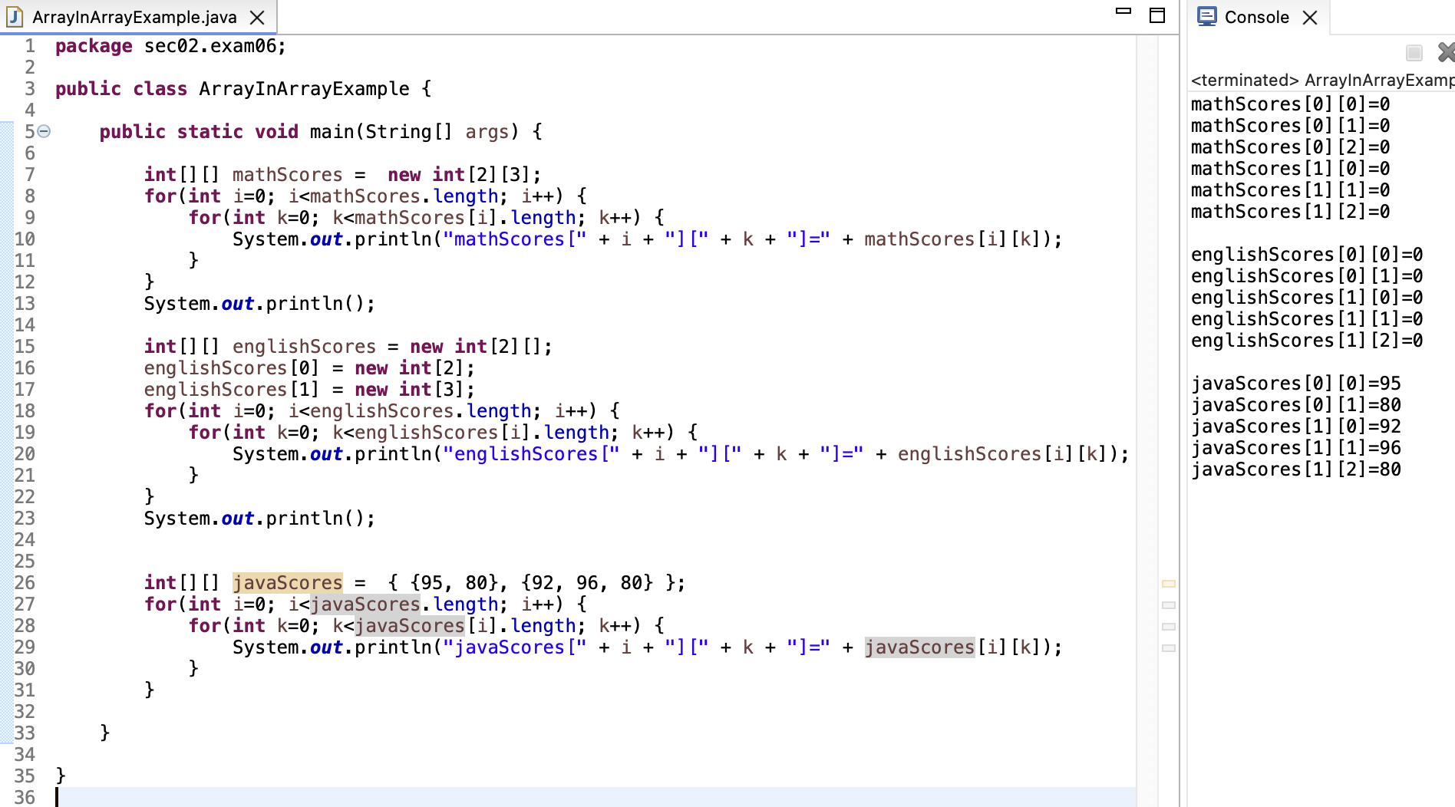
Task: Click the Terminate stop button in Console
Action: 1414,52
